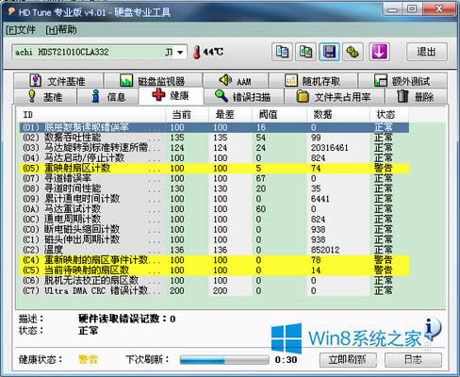Switch to the 错误扫描 tab
The image size is (460, 377).
pos(244,96)
